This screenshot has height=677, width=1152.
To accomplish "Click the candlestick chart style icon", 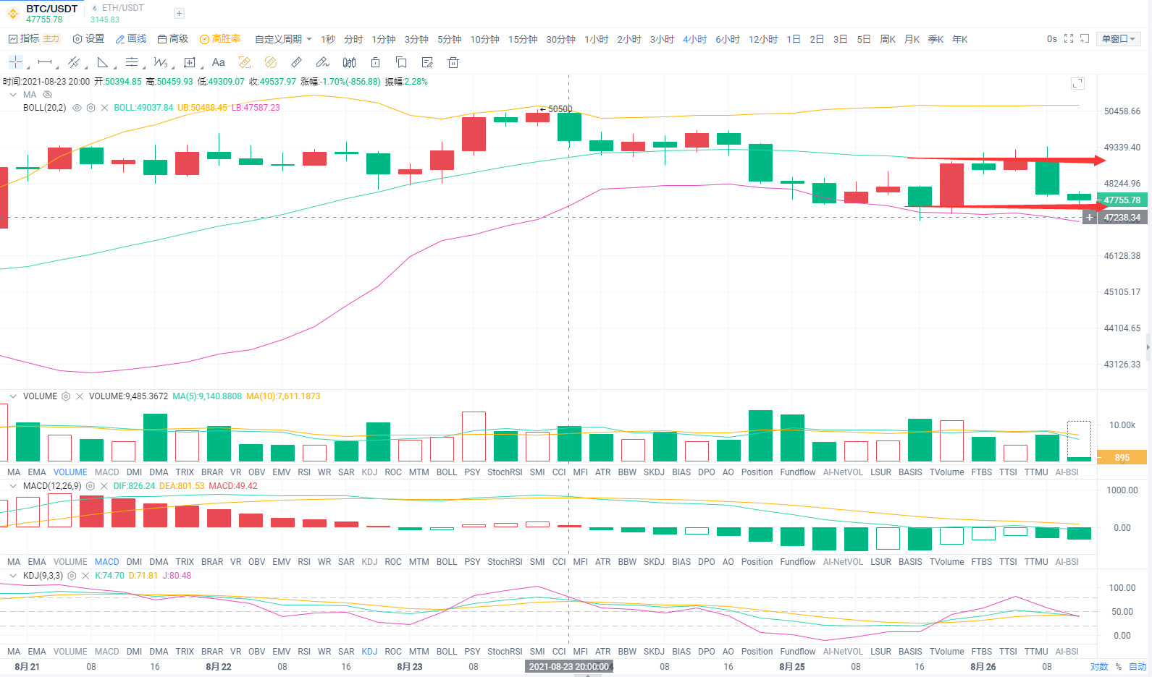I will click(x=349, y=62).
